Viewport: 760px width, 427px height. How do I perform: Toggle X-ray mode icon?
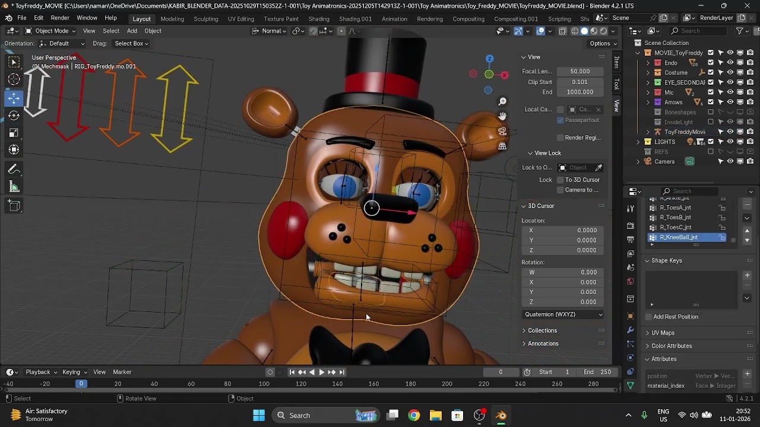pos(562,31)
